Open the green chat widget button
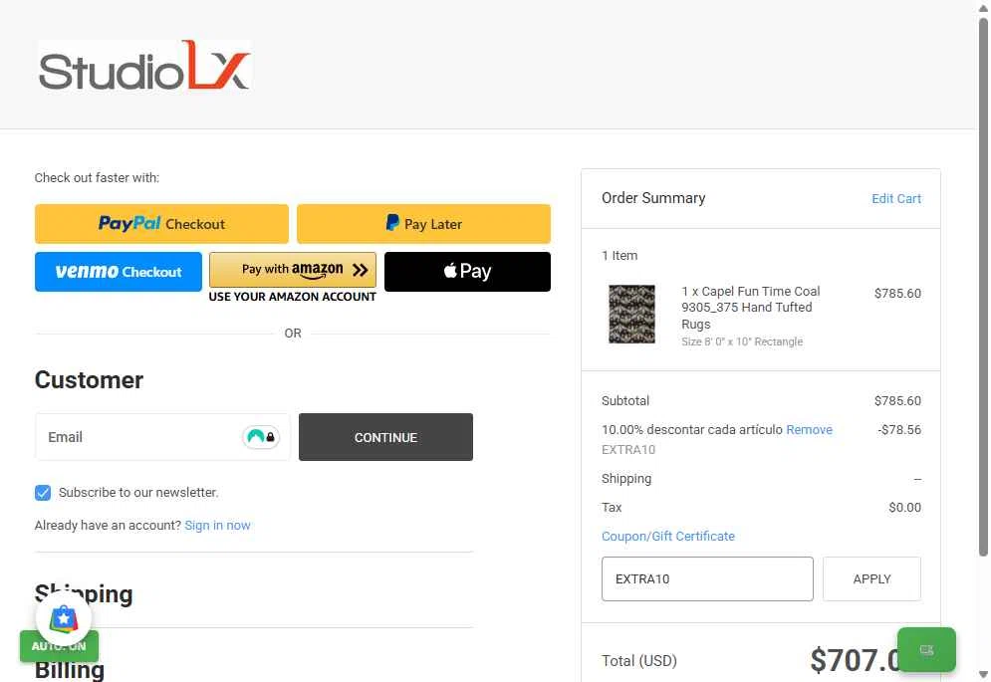The height and width of the screenshot is (682, 991). click(x=926, y=650)
